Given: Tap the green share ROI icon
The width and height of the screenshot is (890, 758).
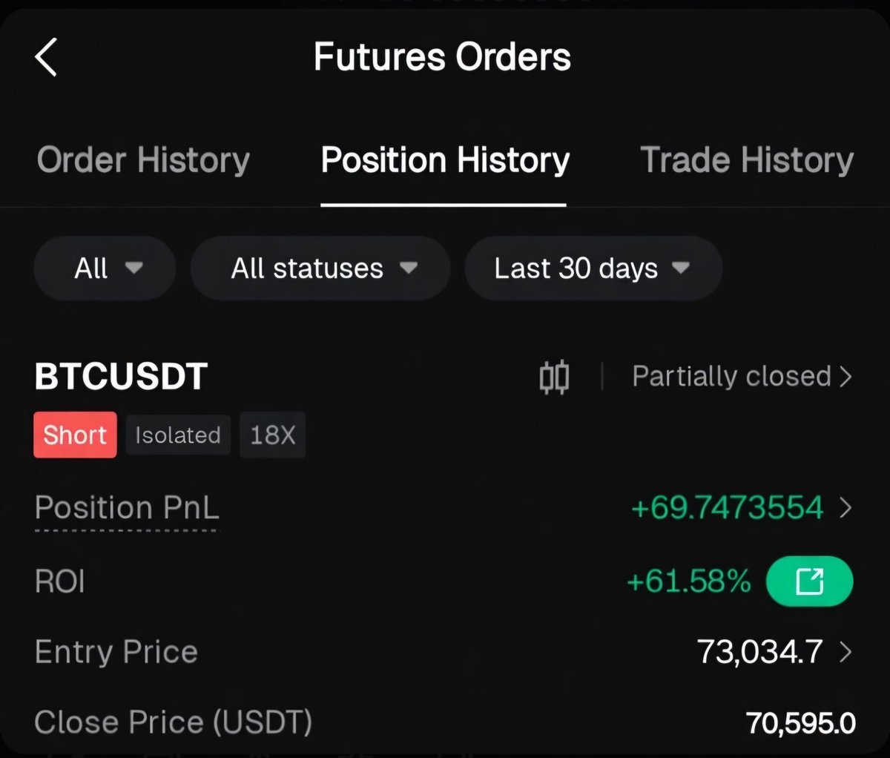Looking at the screenshot, I should coord(809,581).
